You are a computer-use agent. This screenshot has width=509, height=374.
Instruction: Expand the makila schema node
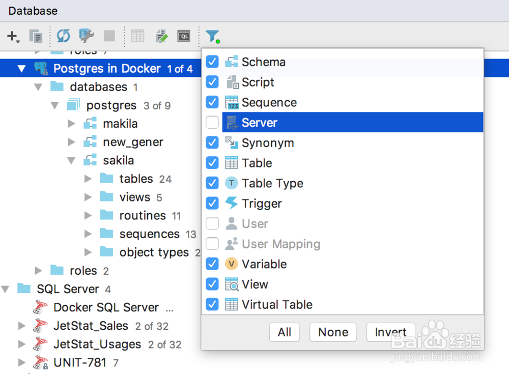(x=72, y=124)
